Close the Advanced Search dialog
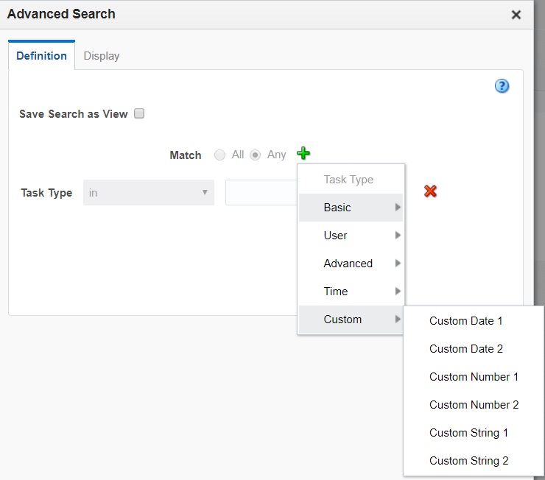Image resolution: width=545 pixels, height=480 pixels. [x=516, y=15]
